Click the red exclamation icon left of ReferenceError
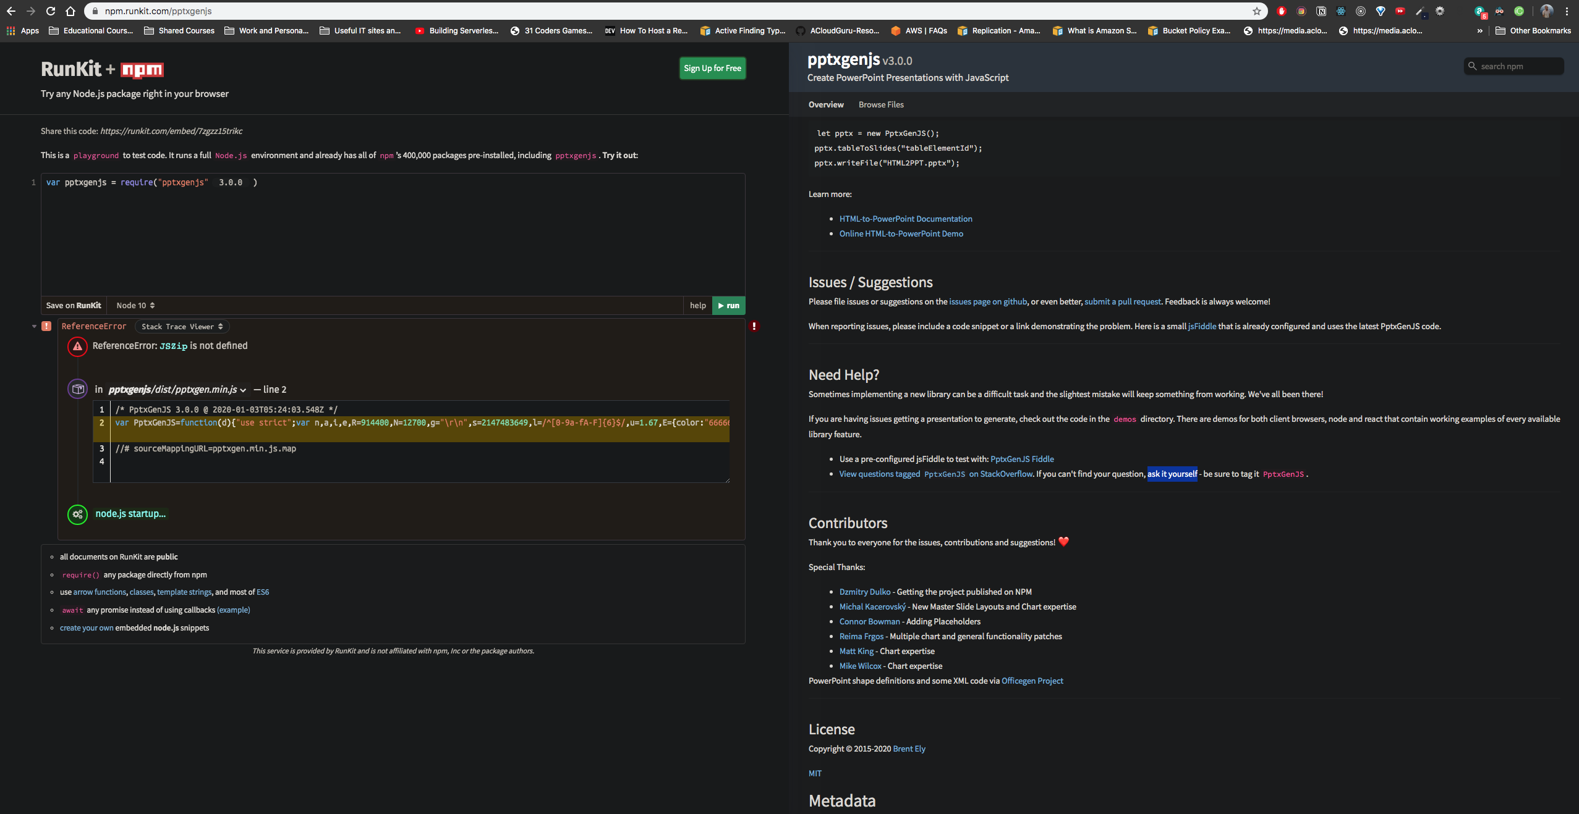1579x814 pixels. 46,326
